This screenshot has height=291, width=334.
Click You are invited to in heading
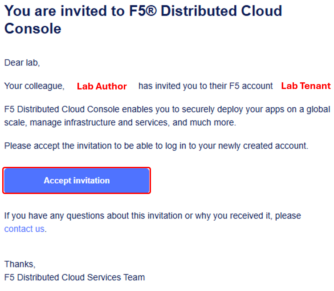(x=65, y=11)
